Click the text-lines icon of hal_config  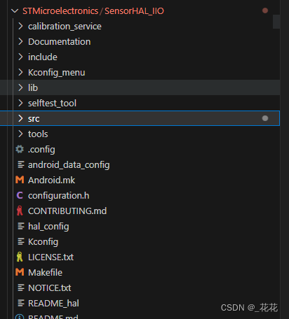click(21, 226)
